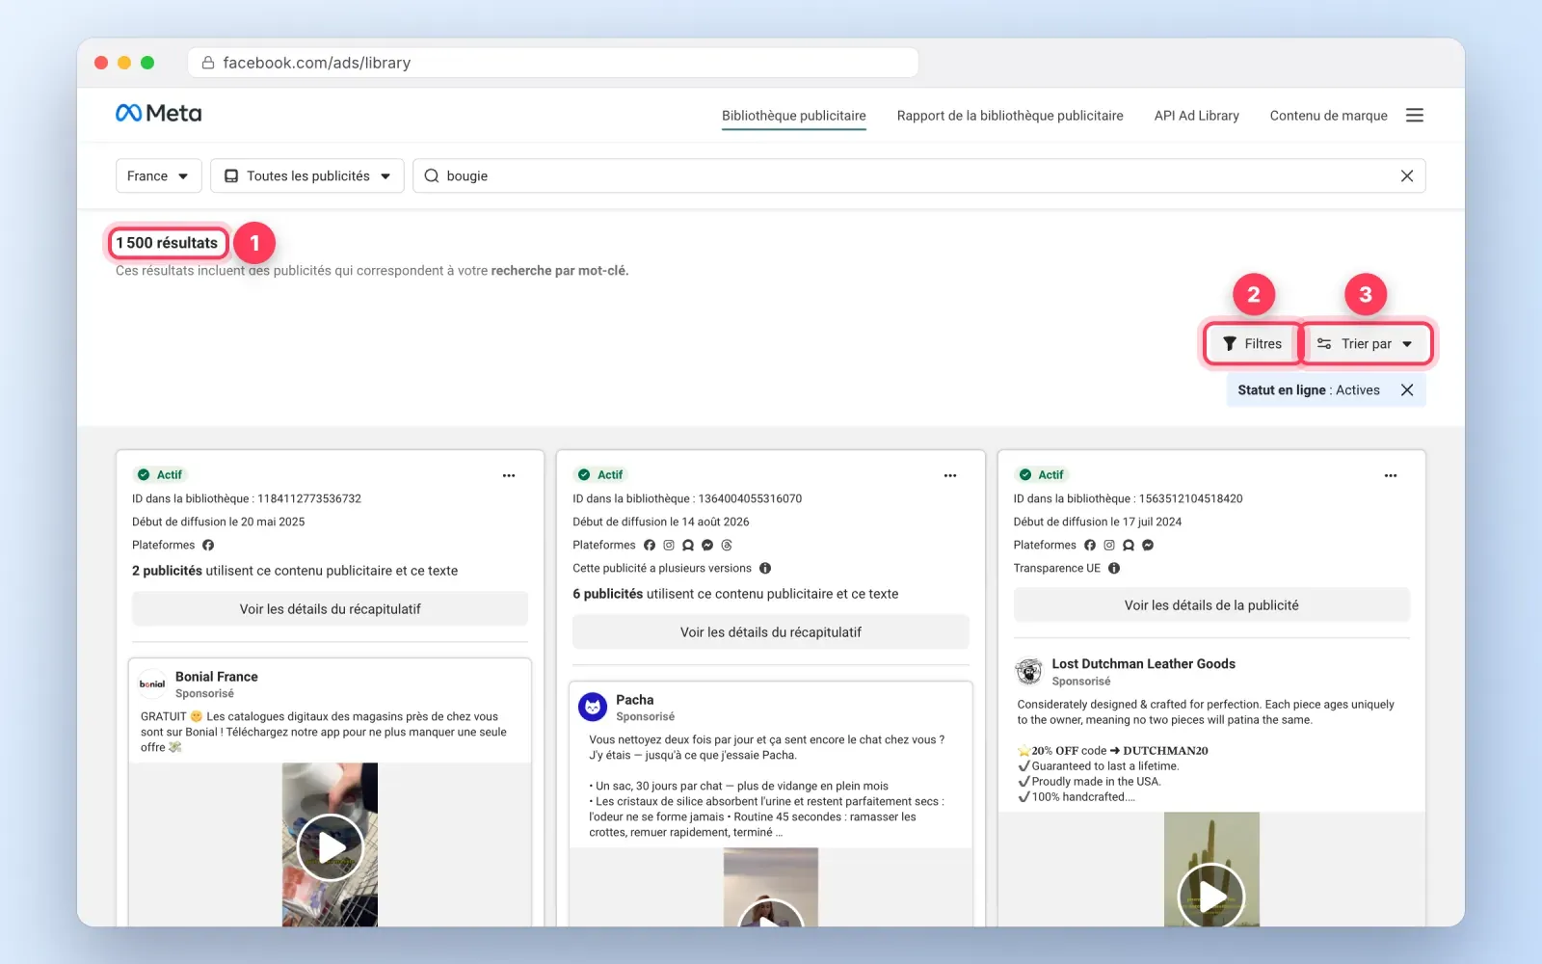Open Bonial France advertiser link

click(217, 677)
